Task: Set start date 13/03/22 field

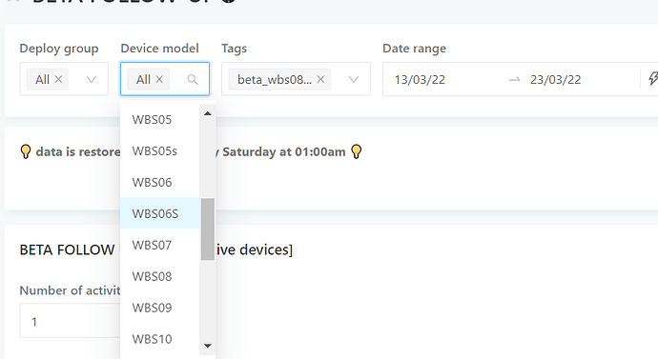Action: (x=420, y=80)
